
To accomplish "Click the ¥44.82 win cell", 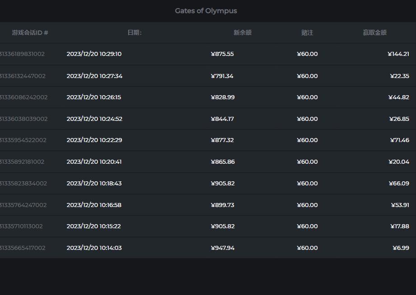I will click(x=399, y=97).
